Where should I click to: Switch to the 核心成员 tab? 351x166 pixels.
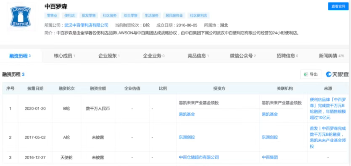(64, 56)
